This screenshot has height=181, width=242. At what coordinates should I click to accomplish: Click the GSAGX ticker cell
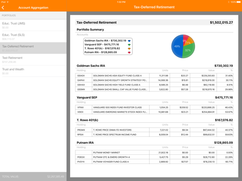(x=84, y=76)
